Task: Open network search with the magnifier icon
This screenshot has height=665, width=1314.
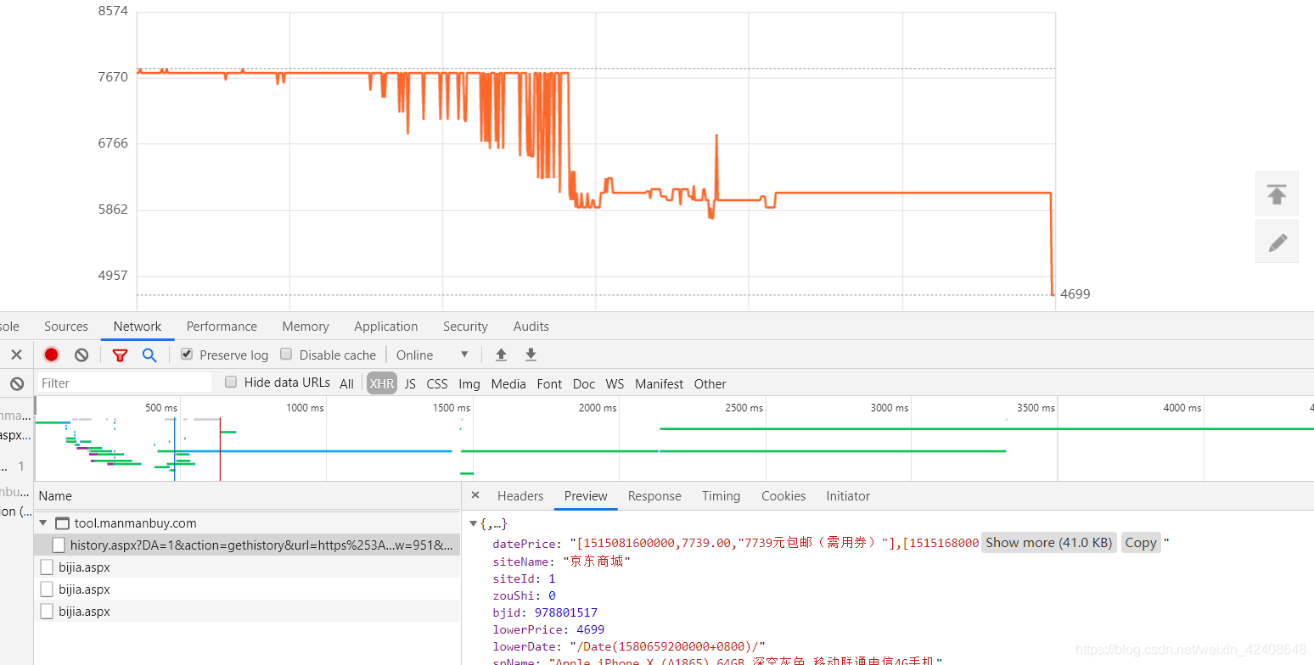Action: [149, 355]
